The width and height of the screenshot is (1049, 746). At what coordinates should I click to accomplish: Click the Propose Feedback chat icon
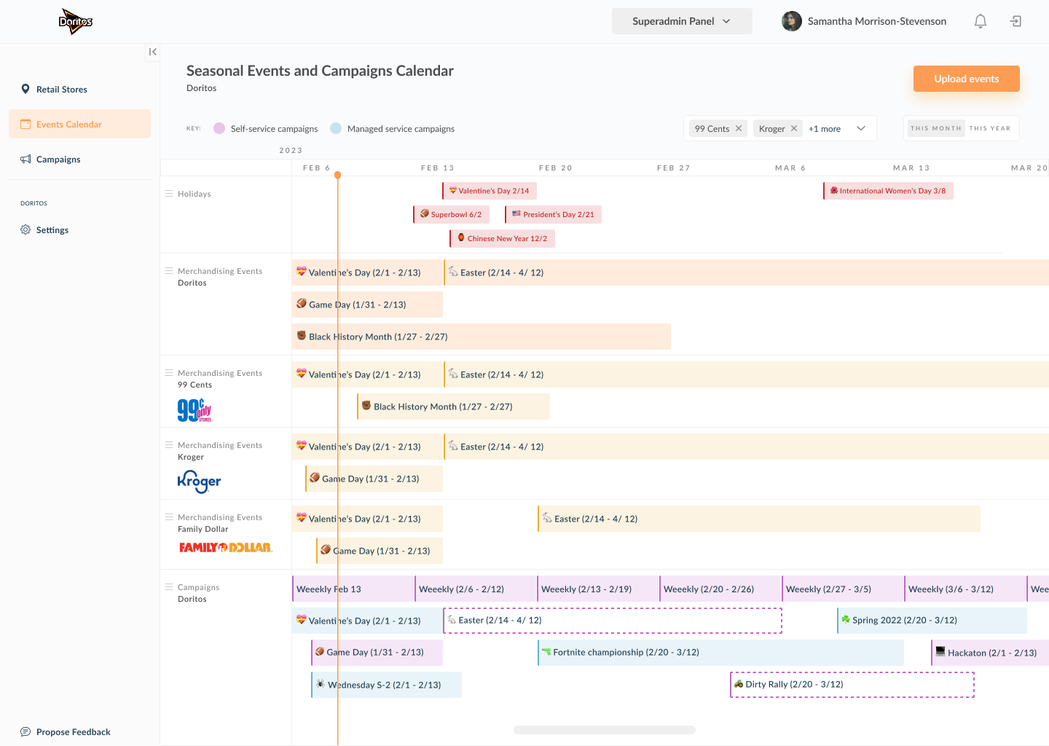(25, 731)
